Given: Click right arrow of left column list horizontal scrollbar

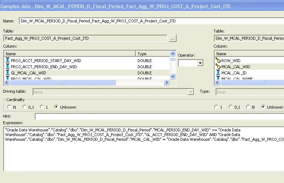Looking at the screenshot, I should pos(166,83).
